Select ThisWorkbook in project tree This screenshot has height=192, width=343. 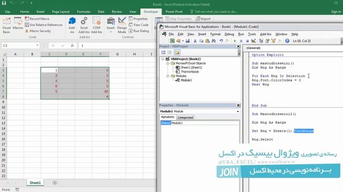(x=190, y=71)
